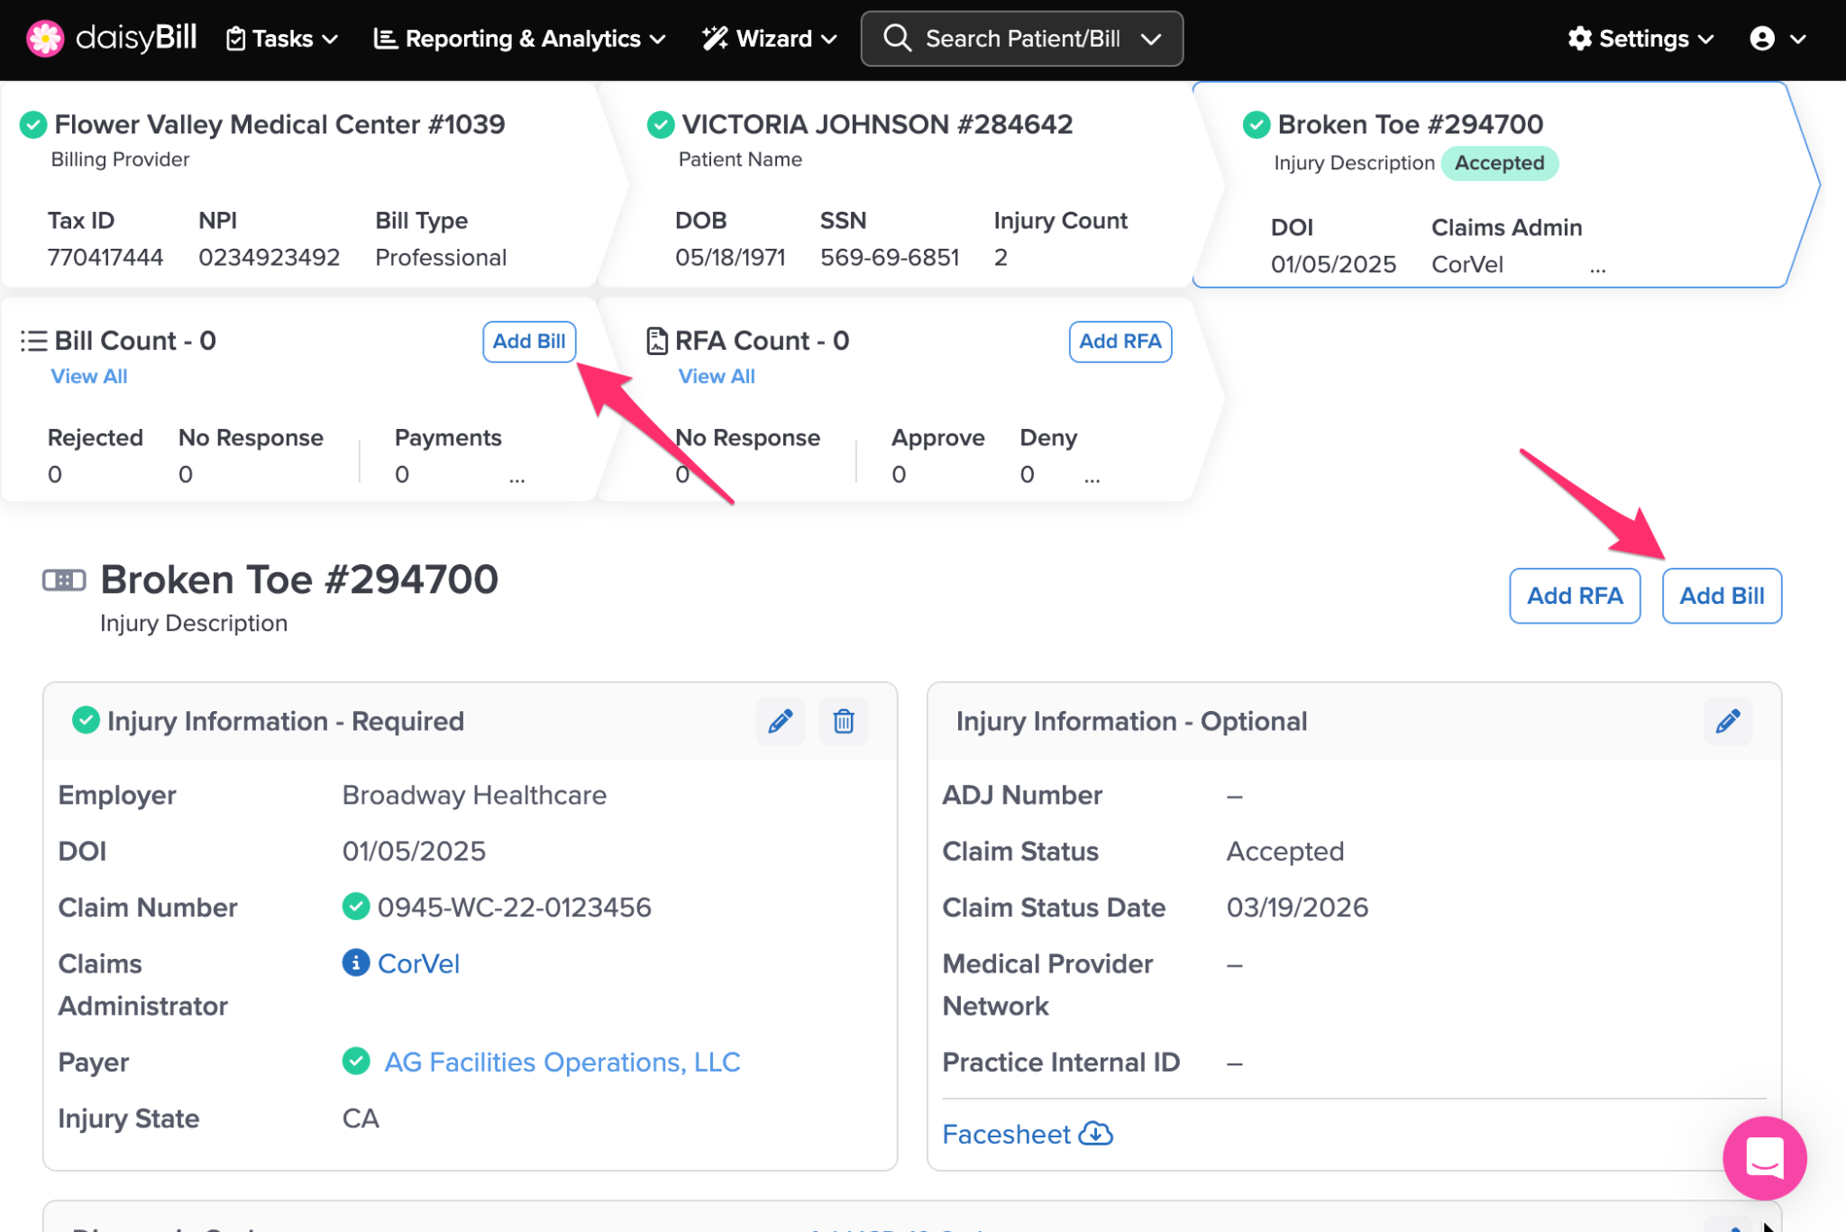Edit the Injury Information Required section
1846x1232 pixels.
click(780, 721)
